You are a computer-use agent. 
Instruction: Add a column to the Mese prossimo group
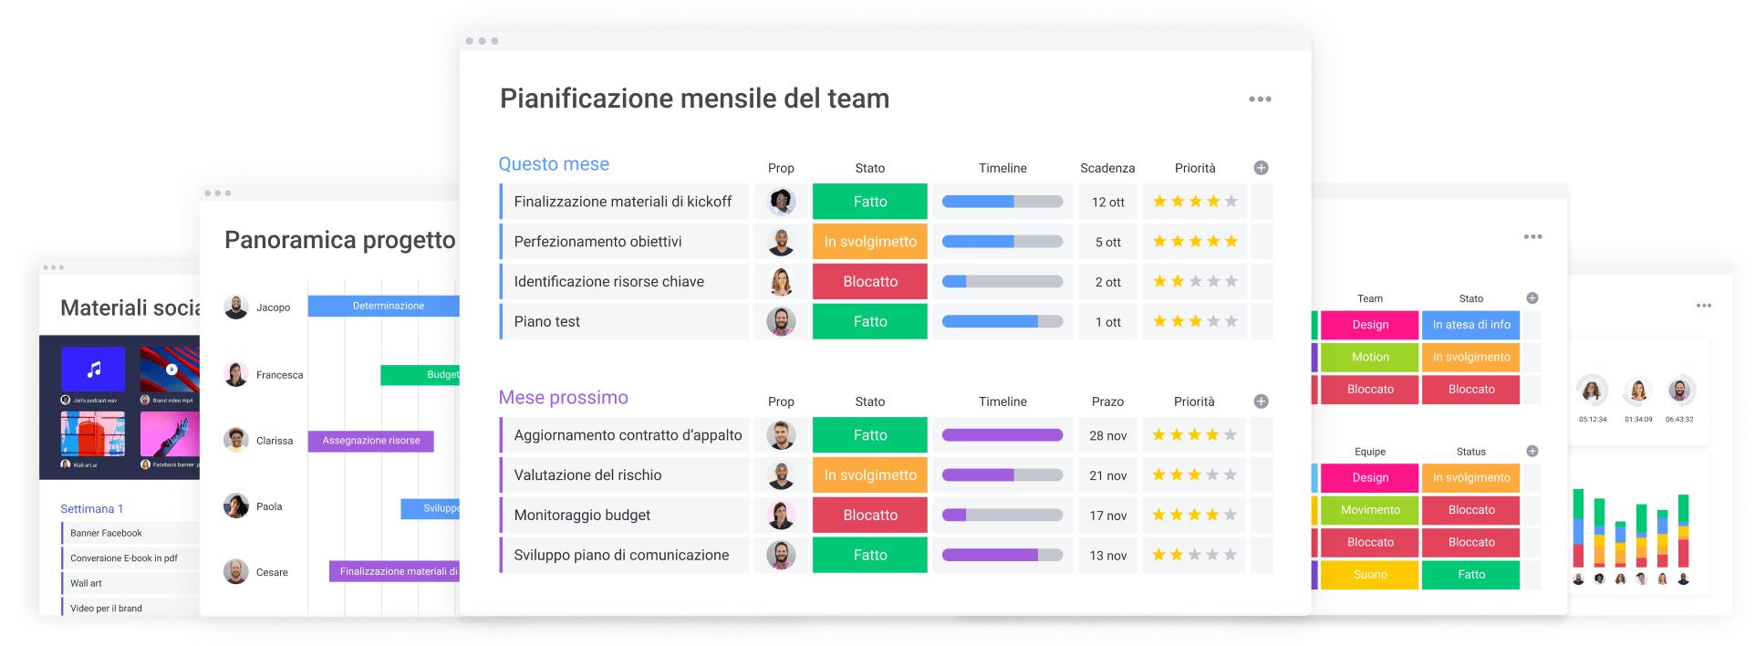tap(1261, 401)
